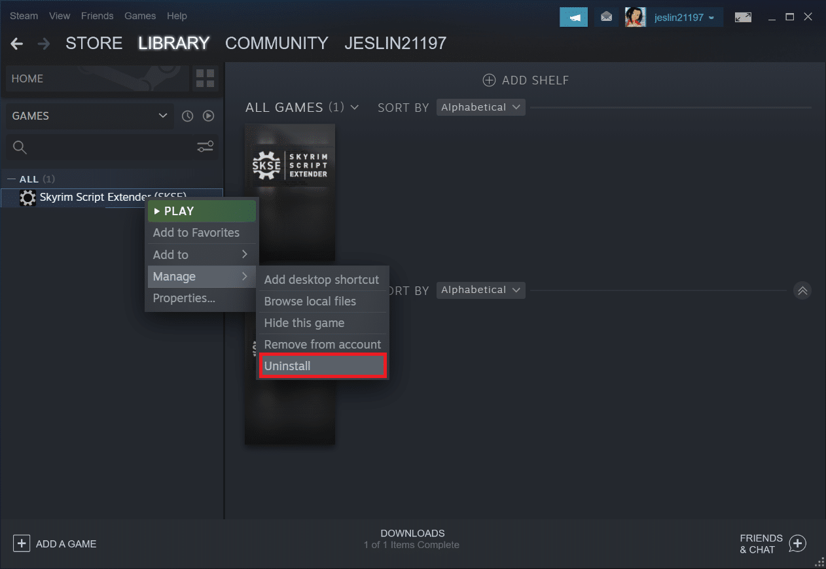
Task: Go forward with the right arrow
Action: pyautogui.click(x=44, y=44)
